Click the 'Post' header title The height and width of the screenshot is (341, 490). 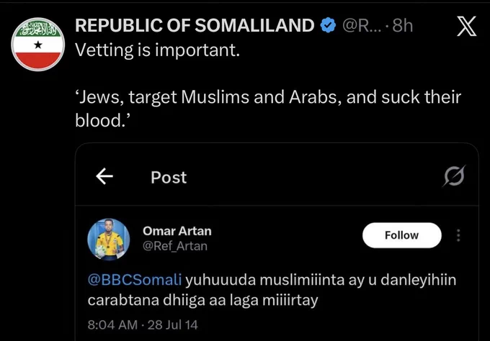pyautogui.click(x=169, y=177)
